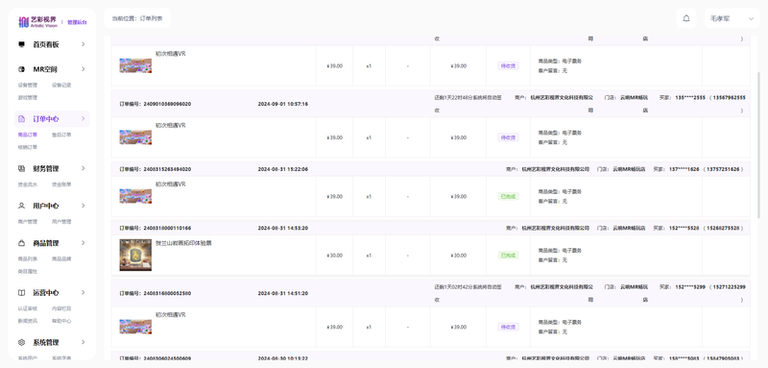Click buyer phone 152****5528
Viewport: 768px width, 368px height.
coord(684,228)
